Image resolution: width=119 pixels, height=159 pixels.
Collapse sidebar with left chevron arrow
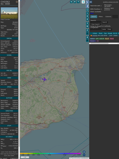[x=87, y=6]
